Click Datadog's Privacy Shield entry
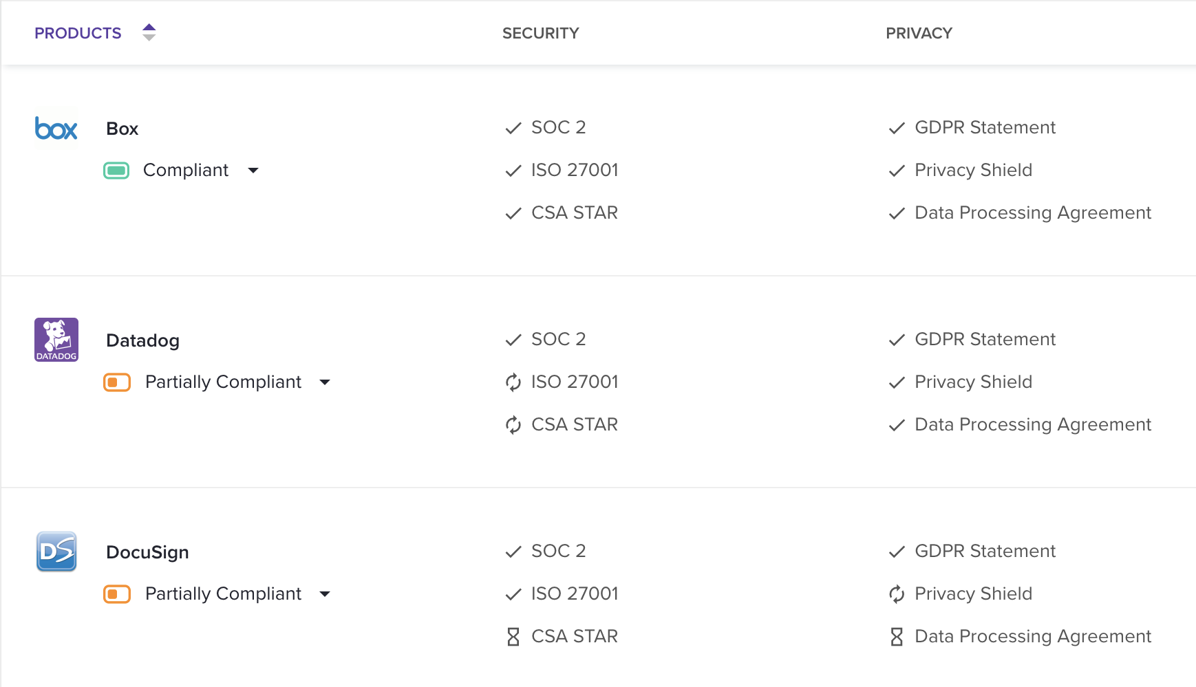1196x687 pixels. pyautogui.click(x=973, y=382)
